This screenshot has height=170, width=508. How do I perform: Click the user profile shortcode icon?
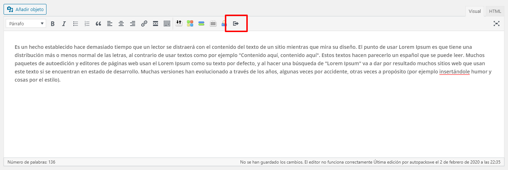coord(224,24)
